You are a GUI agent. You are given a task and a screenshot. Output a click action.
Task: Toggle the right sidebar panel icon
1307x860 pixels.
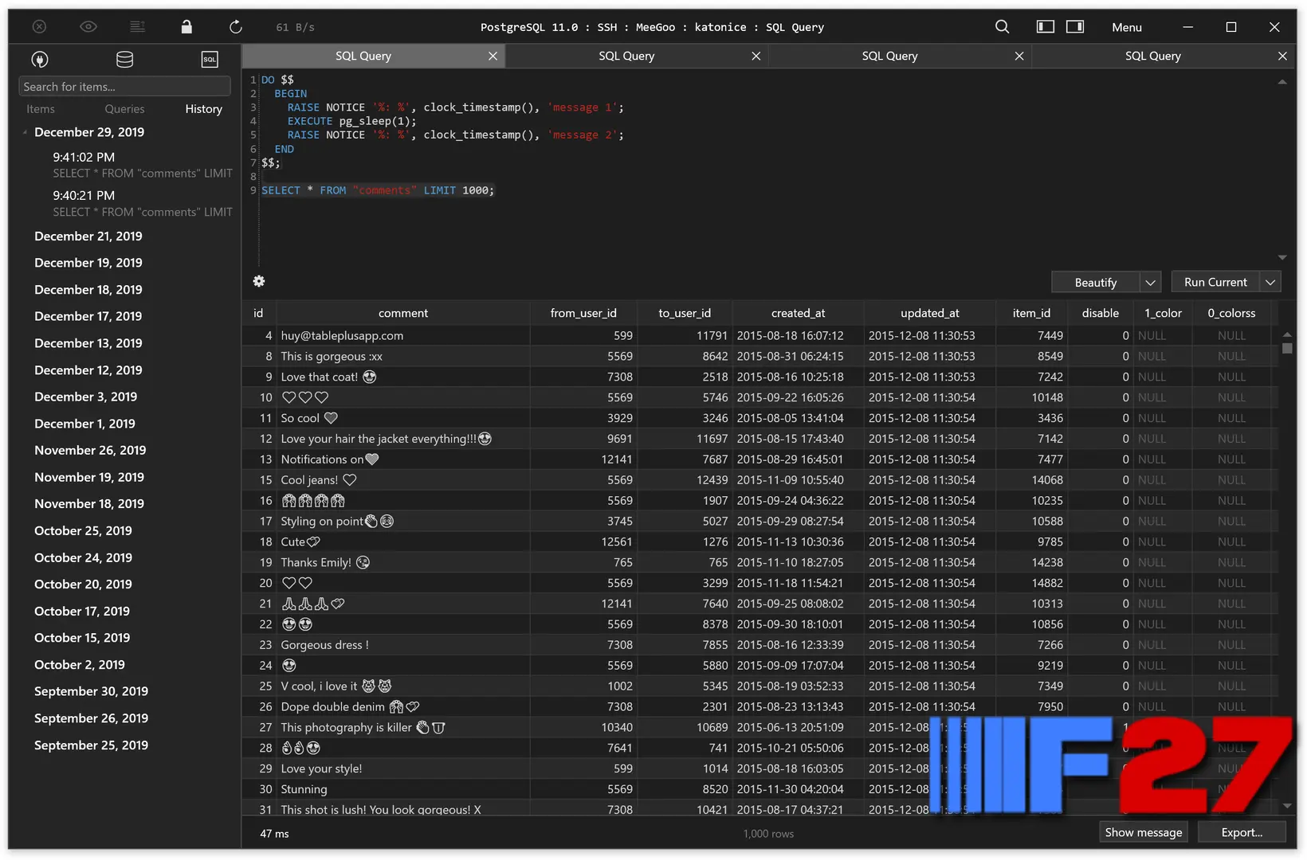pyautogui.click(x=1075, y=26)
